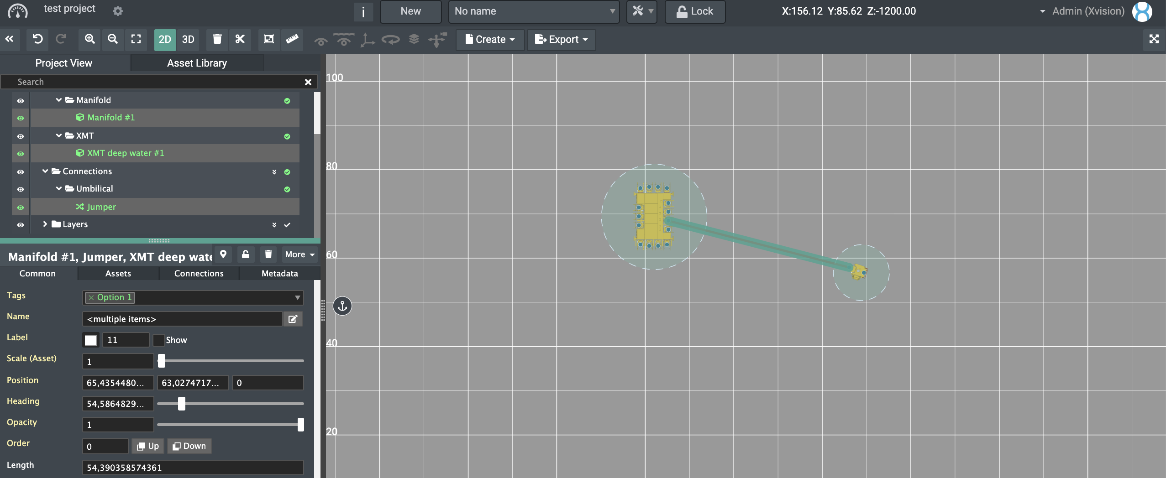
Task: Select the scissors cut tool
Action: (240, 39)
